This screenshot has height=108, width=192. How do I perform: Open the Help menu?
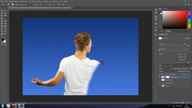[x=65, y=1]
